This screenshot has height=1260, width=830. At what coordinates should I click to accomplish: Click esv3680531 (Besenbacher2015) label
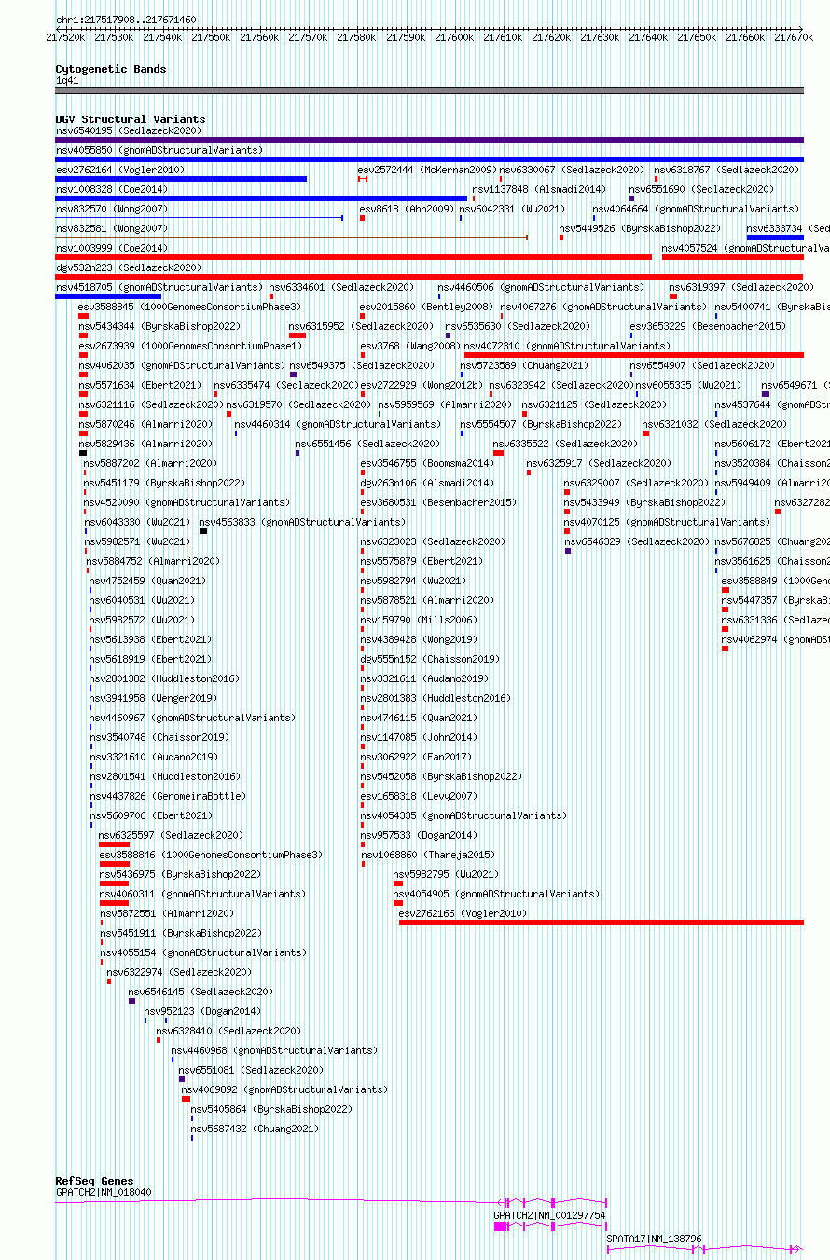pyautogui.click(x=438, y=502)
